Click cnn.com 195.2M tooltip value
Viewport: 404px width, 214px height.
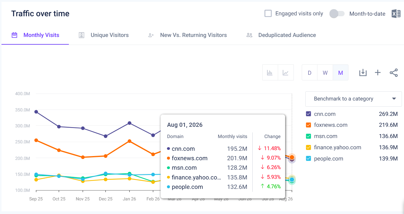(237, 149)
